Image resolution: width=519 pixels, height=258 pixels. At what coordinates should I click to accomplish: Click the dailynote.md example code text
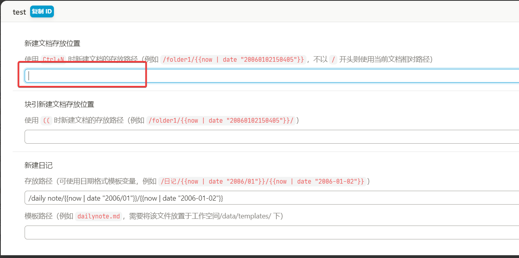click(x=99, y=216)
